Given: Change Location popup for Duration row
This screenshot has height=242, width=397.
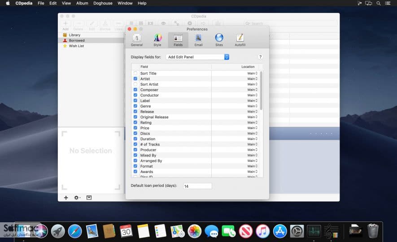Looking at the screenshot, I should pos(252,139).
